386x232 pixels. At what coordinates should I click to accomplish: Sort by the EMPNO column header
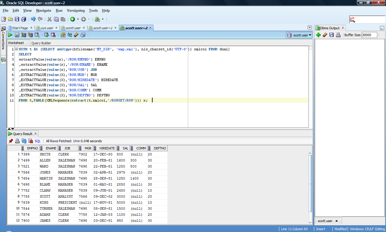coord(30,148)
